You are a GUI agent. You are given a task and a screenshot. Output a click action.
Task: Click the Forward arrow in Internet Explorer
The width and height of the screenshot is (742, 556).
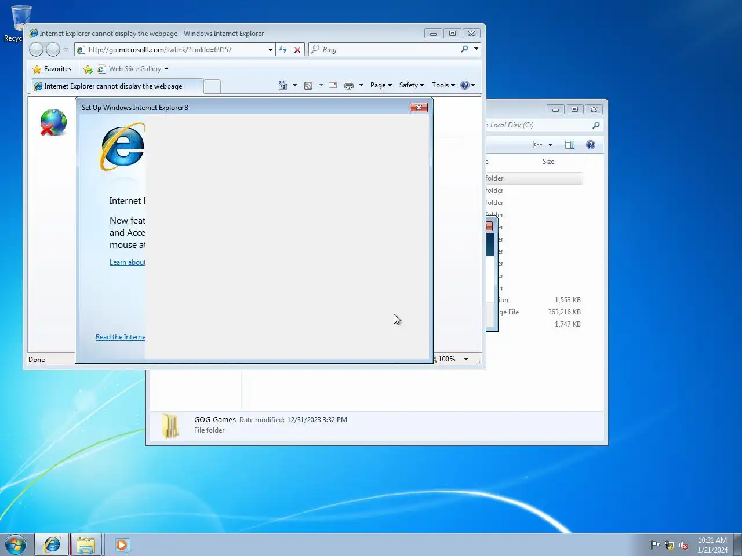point(53,50)
